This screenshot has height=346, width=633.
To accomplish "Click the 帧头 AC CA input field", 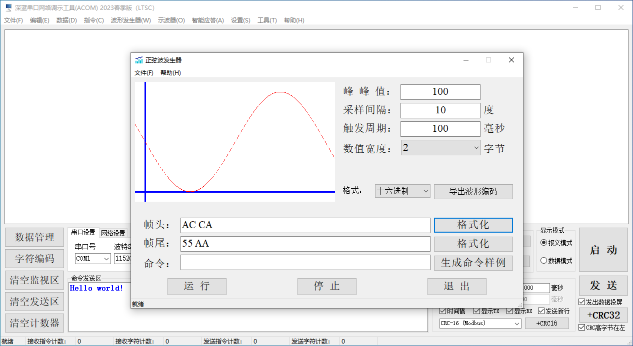I will click(x=305, y=225).
